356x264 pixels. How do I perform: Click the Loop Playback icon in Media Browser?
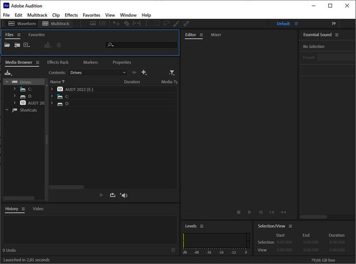112,195
